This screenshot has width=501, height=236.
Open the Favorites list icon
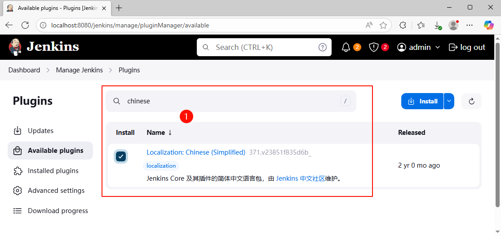tap(421, 25)
